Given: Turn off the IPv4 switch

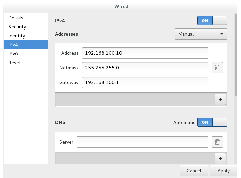Looking at the screenshot, I should pos(212,21).
